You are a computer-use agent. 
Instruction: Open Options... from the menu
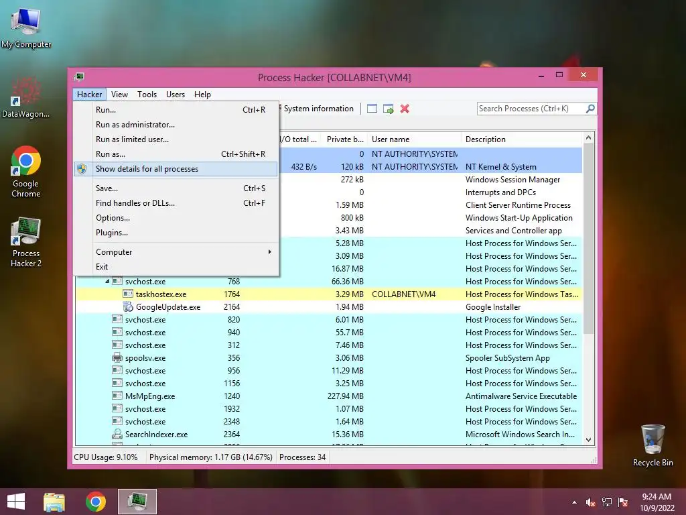176,218
